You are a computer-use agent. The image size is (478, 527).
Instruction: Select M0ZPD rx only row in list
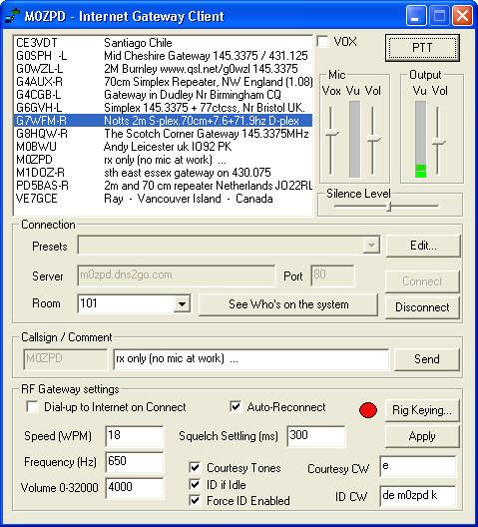[164, 160]
